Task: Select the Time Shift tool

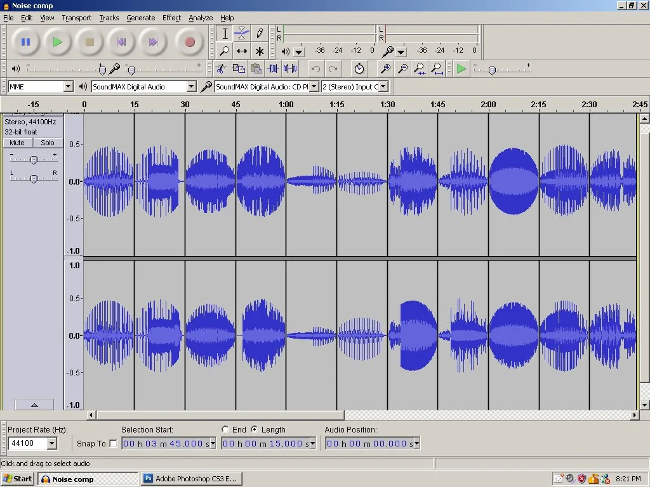Action: tap(242, 51)
